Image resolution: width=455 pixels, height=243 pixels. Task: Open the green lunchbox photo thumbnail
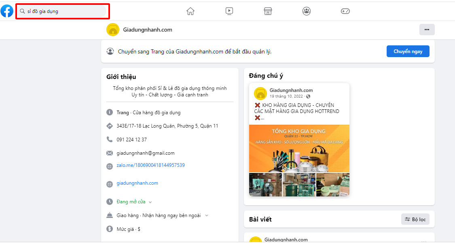(x=333, y=185)
